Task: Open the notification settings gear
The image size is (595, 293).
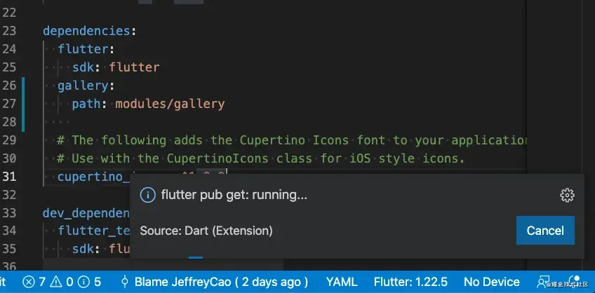Action: click(567, 195)
